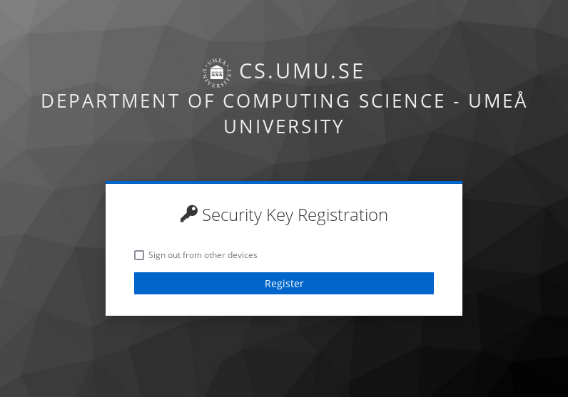Click the word 'Key' in the card title

tap(280, 215)
